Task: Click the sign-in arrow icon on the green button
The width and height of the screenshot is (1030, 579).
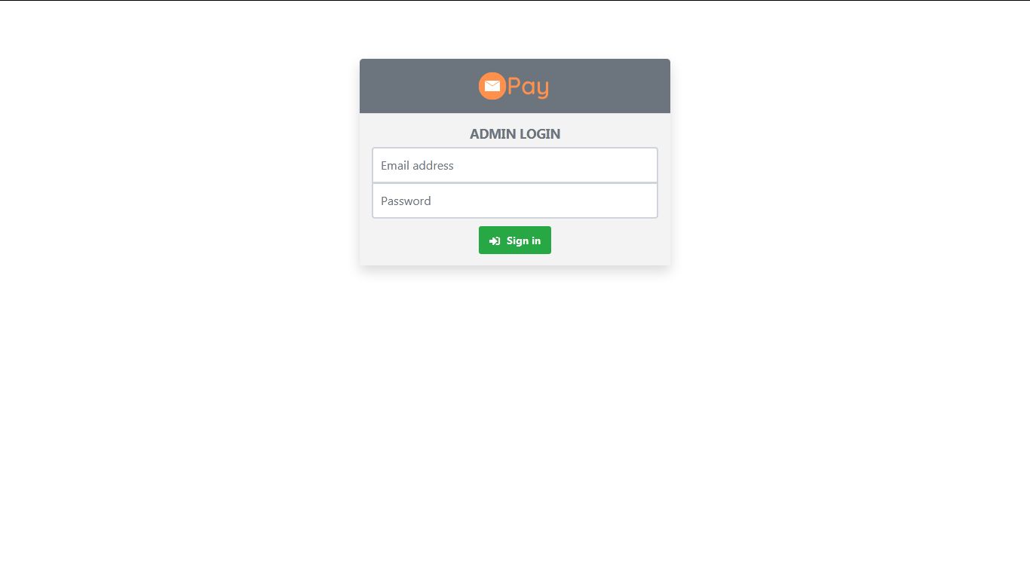Action: click(495, 241)
